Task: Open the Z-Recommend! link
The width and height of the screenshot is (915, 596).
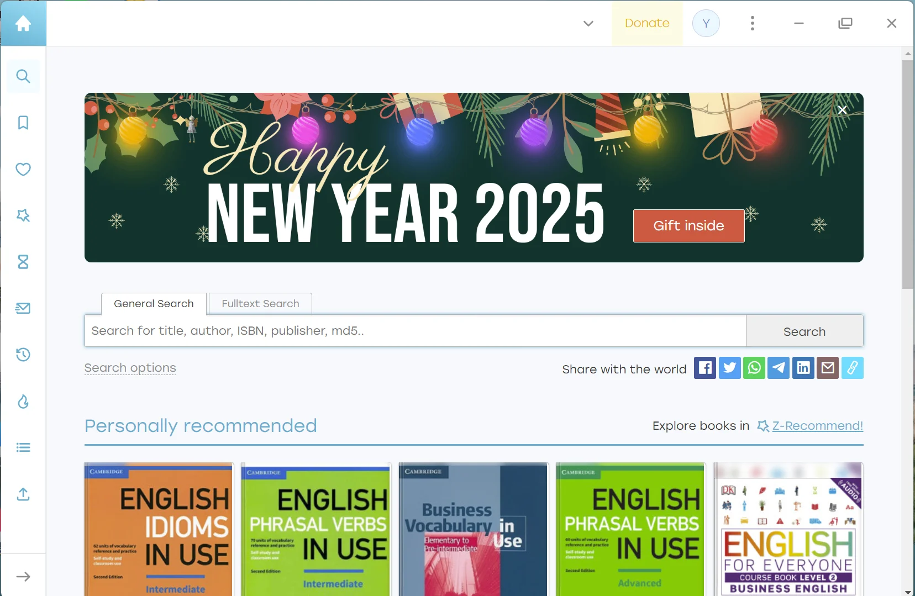Action: [817, 426]
